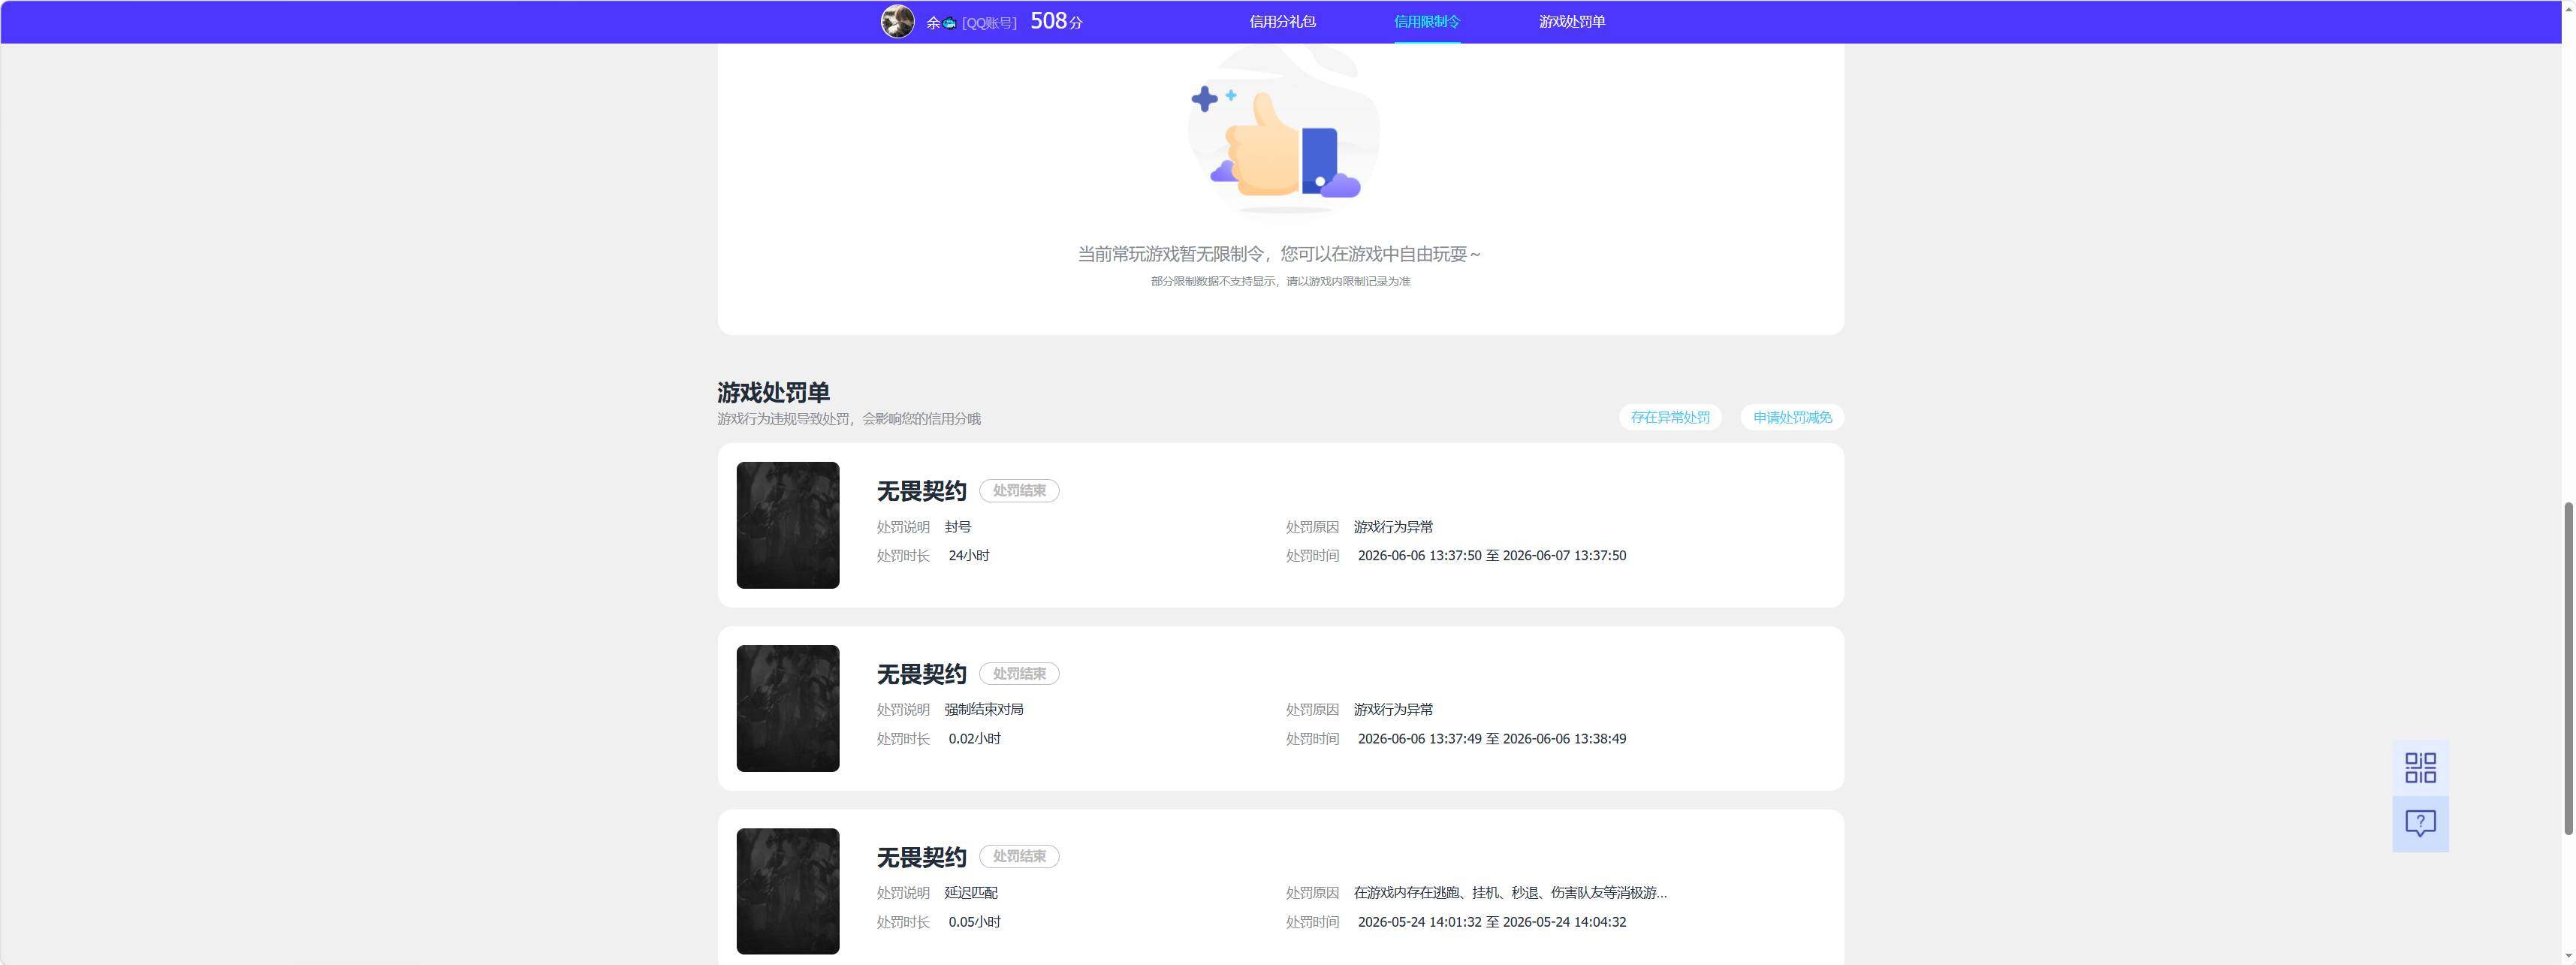The height and width of the screenshot is (965, 2576).
Task: Click the 处罚结束 badge on 强制结束对局 record
Action: 1019,674
